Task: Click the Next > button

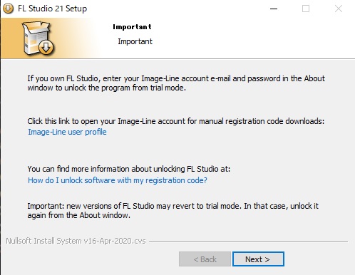Action: [x=258, y=259]
